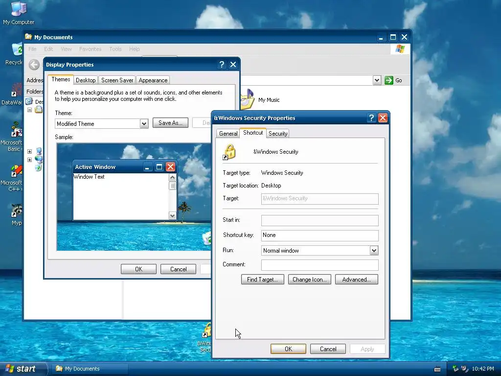
Task: Select the Microsoft Basic desktop shortcut
Action: 16,129
